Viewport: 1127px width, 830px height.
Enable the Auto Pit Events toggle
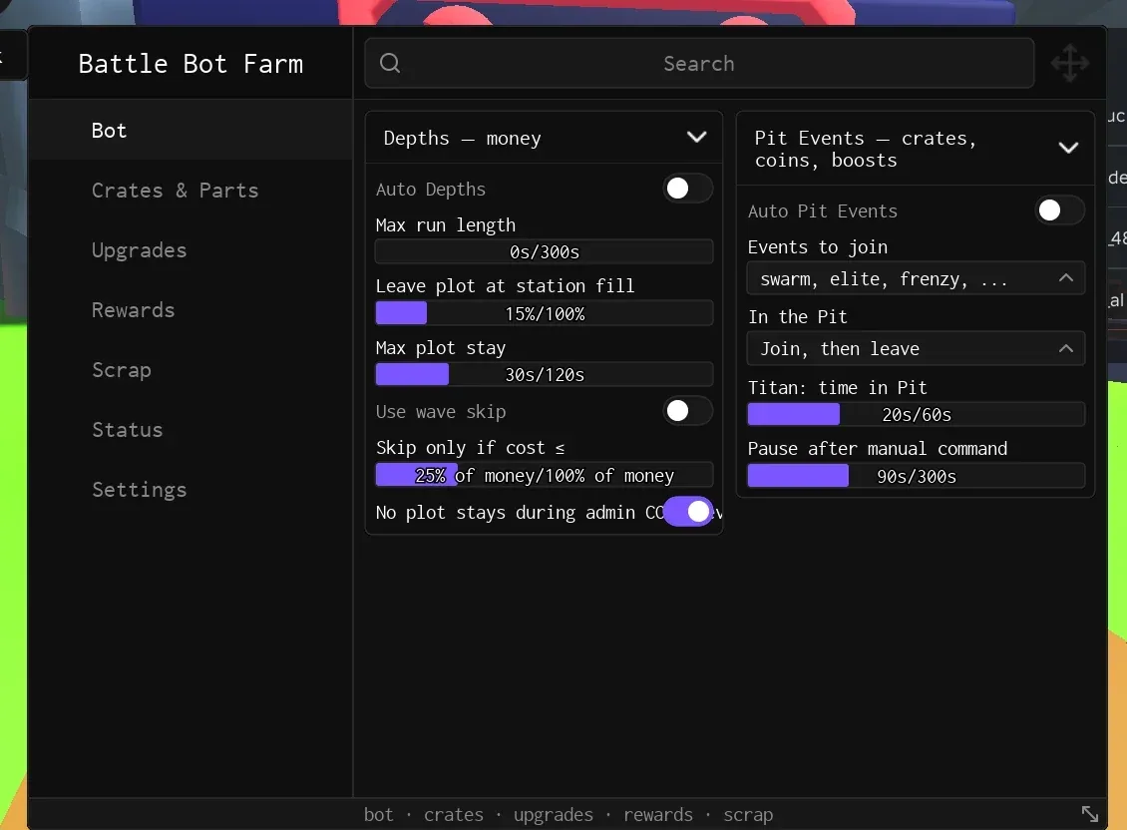pyautogui.click(x=1059, y=210)
